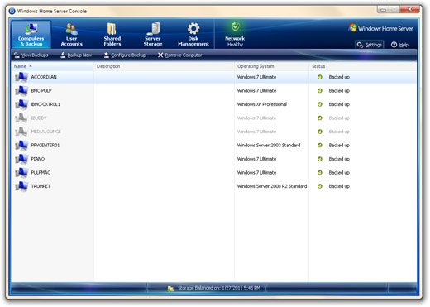The image size is (430, 307).
Task: Sort by the Operating System column header
Action: pos(271,66)
